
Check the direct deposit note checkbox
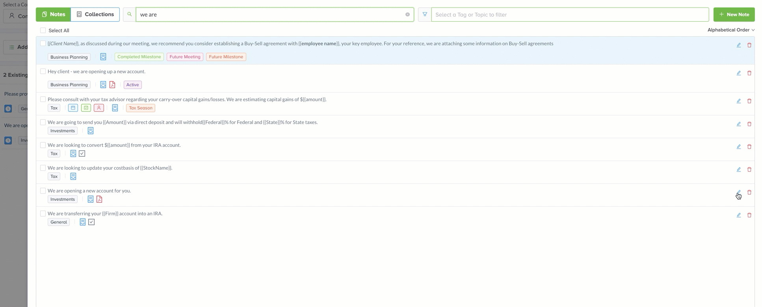[x=43, y=122]
